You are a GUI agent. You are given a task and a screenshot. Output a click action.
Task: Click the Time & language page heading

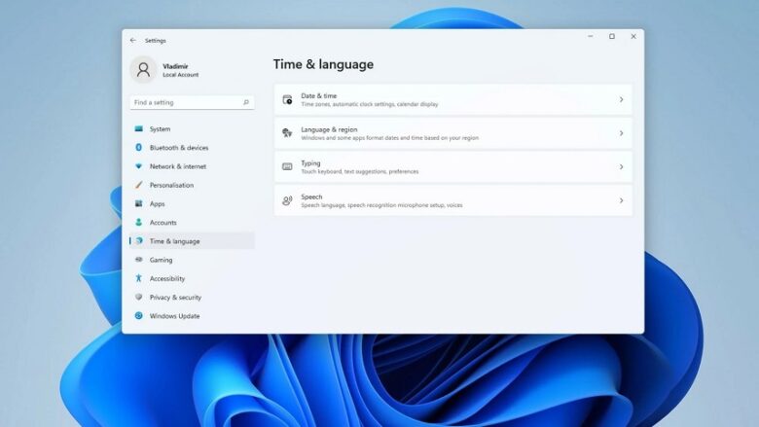[x=323, y=64]
